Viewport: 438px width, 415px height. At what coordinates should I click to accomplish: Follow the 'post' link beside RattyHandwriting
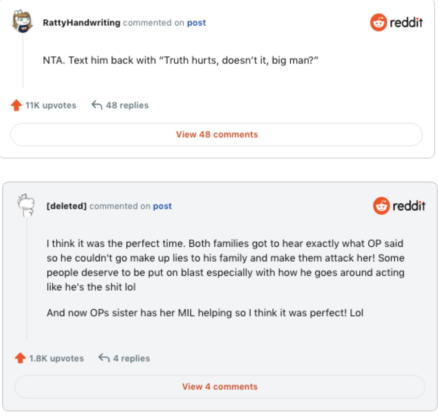tap(196, 23)
